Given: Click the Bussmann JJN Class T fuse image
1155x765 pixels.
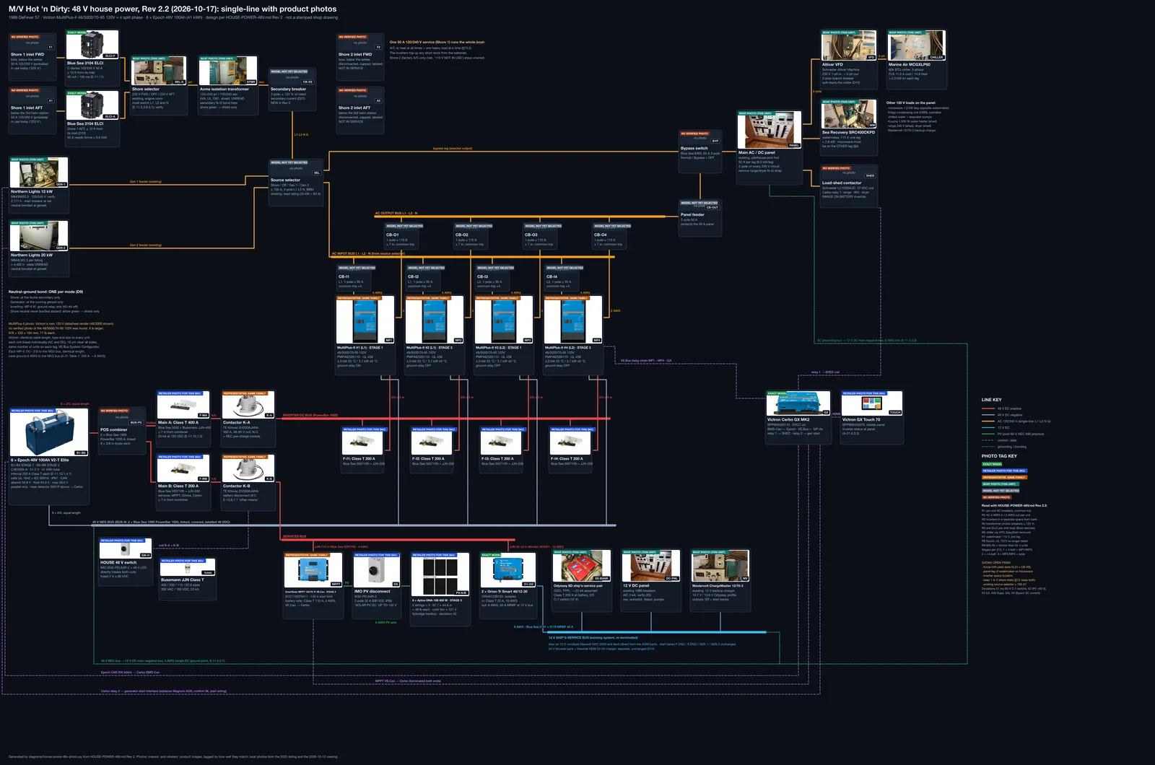Looking at the screenshot, I should 187,569.
